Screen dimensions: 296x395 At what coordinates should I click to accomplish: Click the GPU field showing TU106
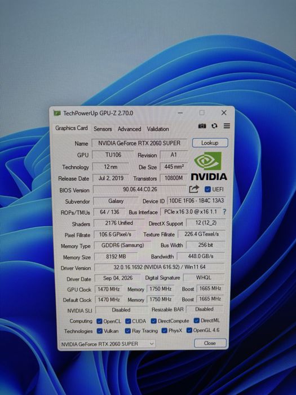point(113,155)
